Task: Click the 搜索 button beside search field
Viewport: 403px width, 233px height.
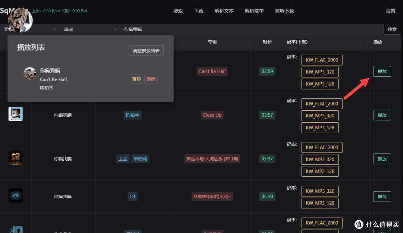Action: pos(392,29)
